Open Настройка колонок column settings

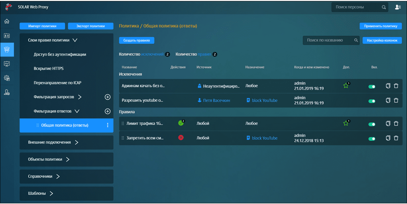pos(382,40)
